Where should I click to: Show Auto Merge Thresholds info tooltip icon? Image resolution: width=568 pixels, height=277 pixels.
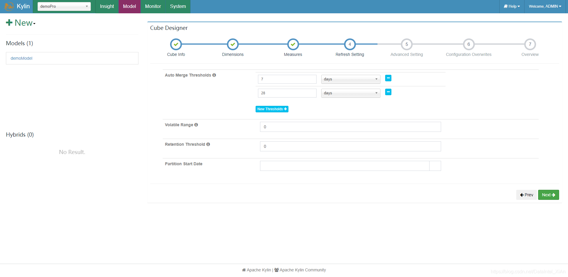[214, 75]
